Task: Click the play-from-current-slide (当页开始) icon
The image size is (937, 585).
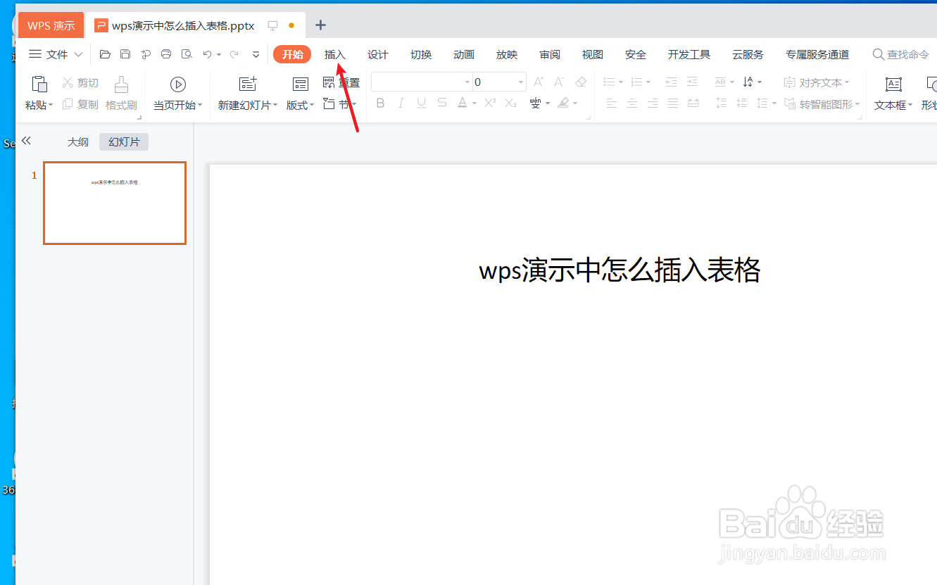Action: coord(178,84)
